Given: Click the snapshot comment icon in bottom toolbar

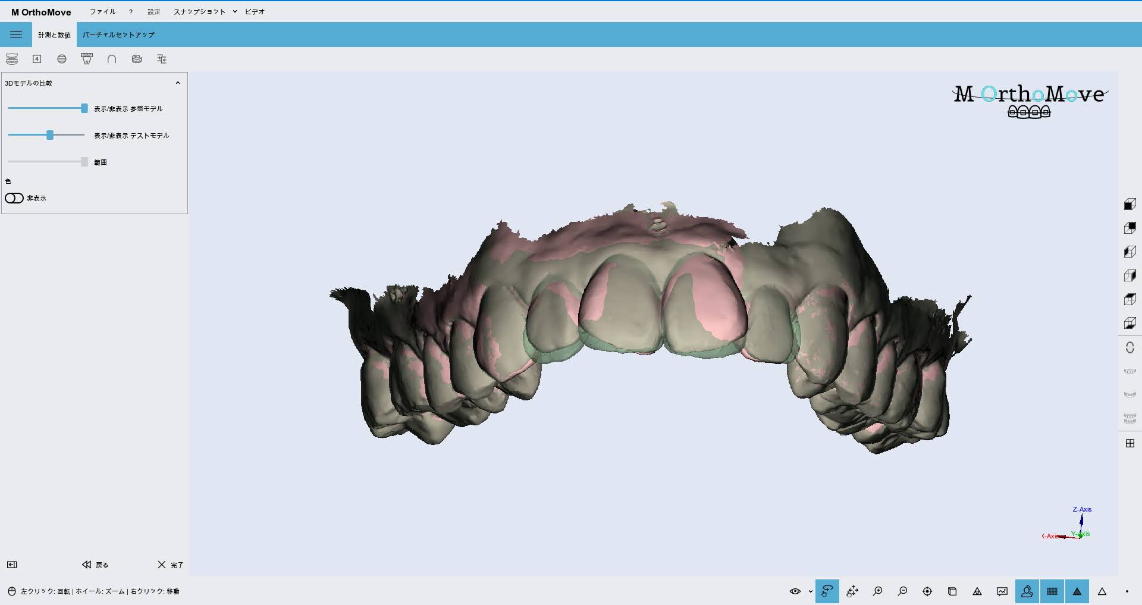Looking at the screenshot, I should point(1002,591).
